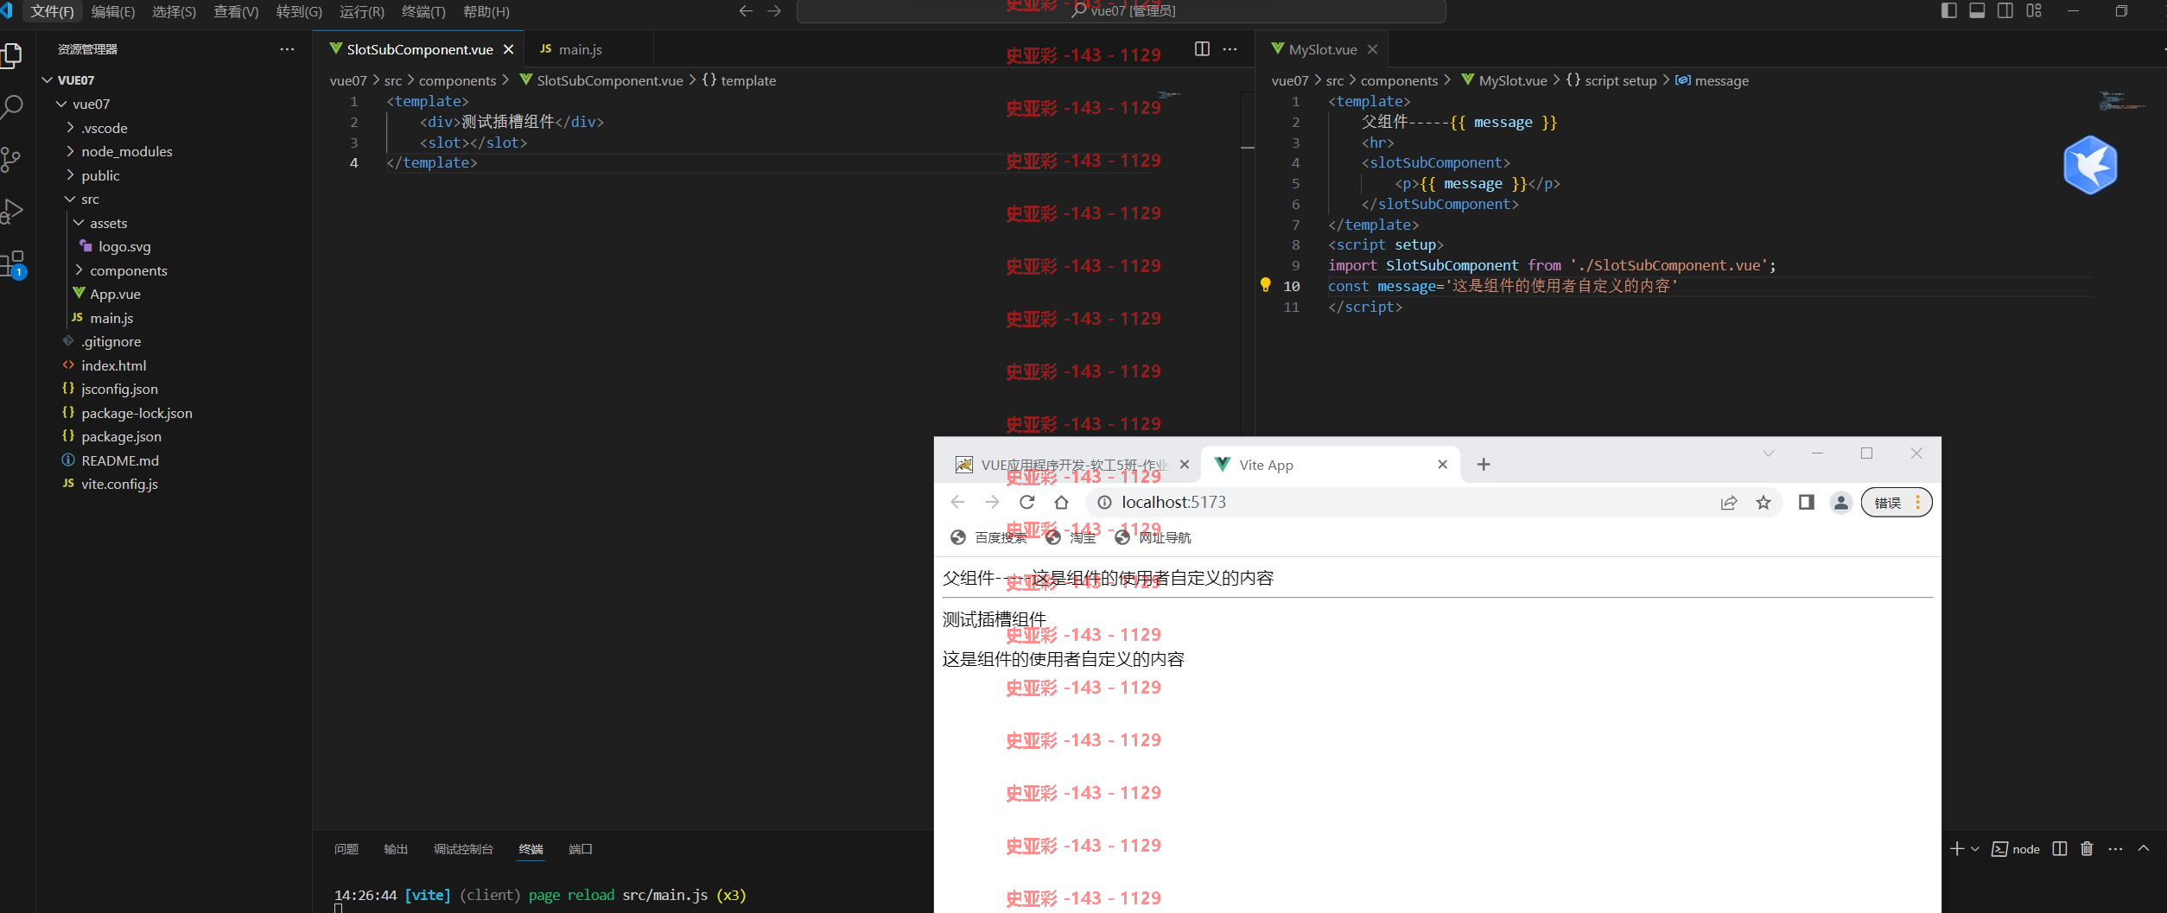Open the browser profile avatar
This screenshot has width=2167, height=913.
[x=1841, y=502]
